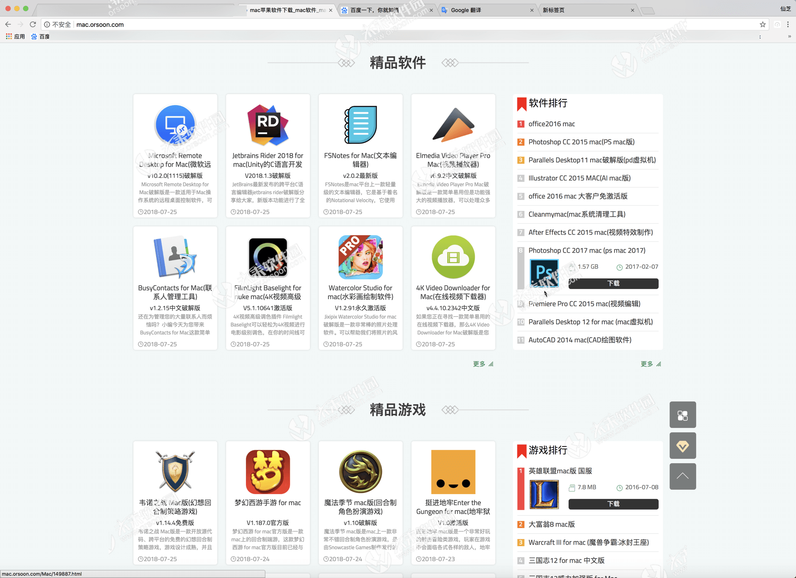Close the Google 翻译 tab
796x578 pixels.
tap(532, 10)
